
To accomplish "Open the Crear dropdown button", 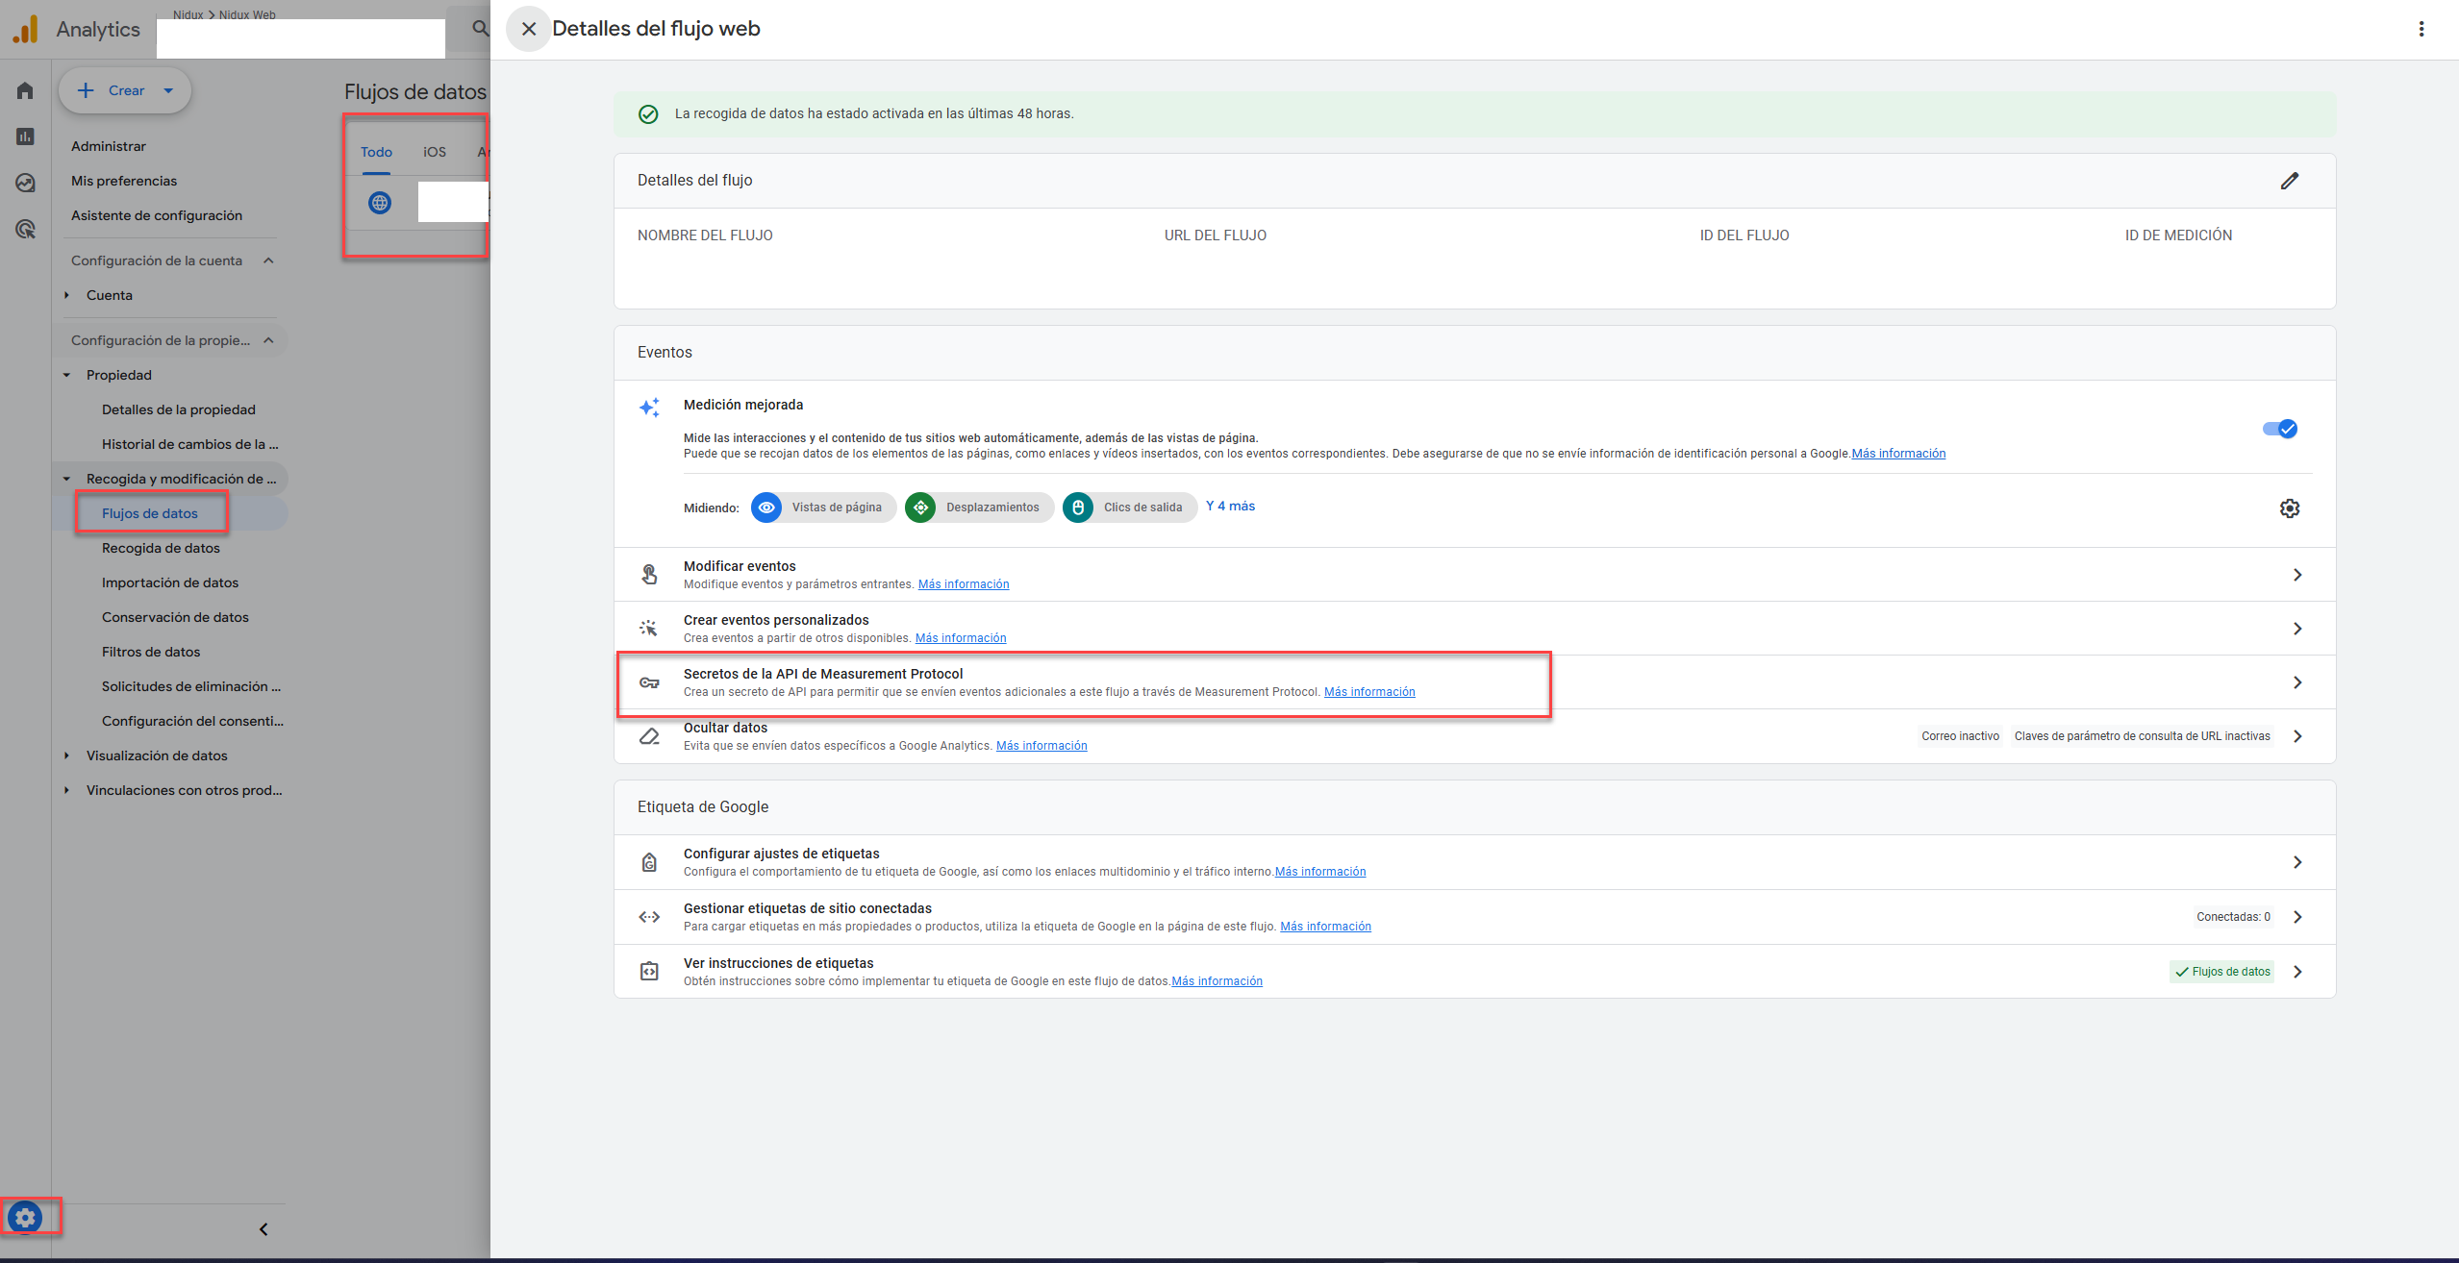I will point(125,90).
